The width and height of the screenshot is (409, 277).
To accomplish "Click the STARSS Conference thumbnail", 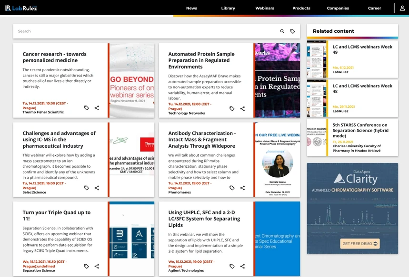I will click(317, 137).
